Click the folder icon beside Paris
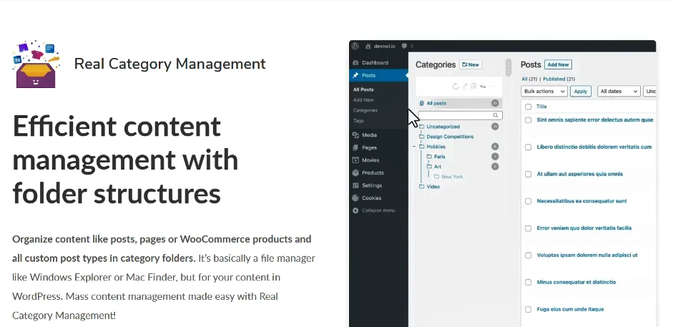This screenshot has height=327, width=673. pos(430,157)
